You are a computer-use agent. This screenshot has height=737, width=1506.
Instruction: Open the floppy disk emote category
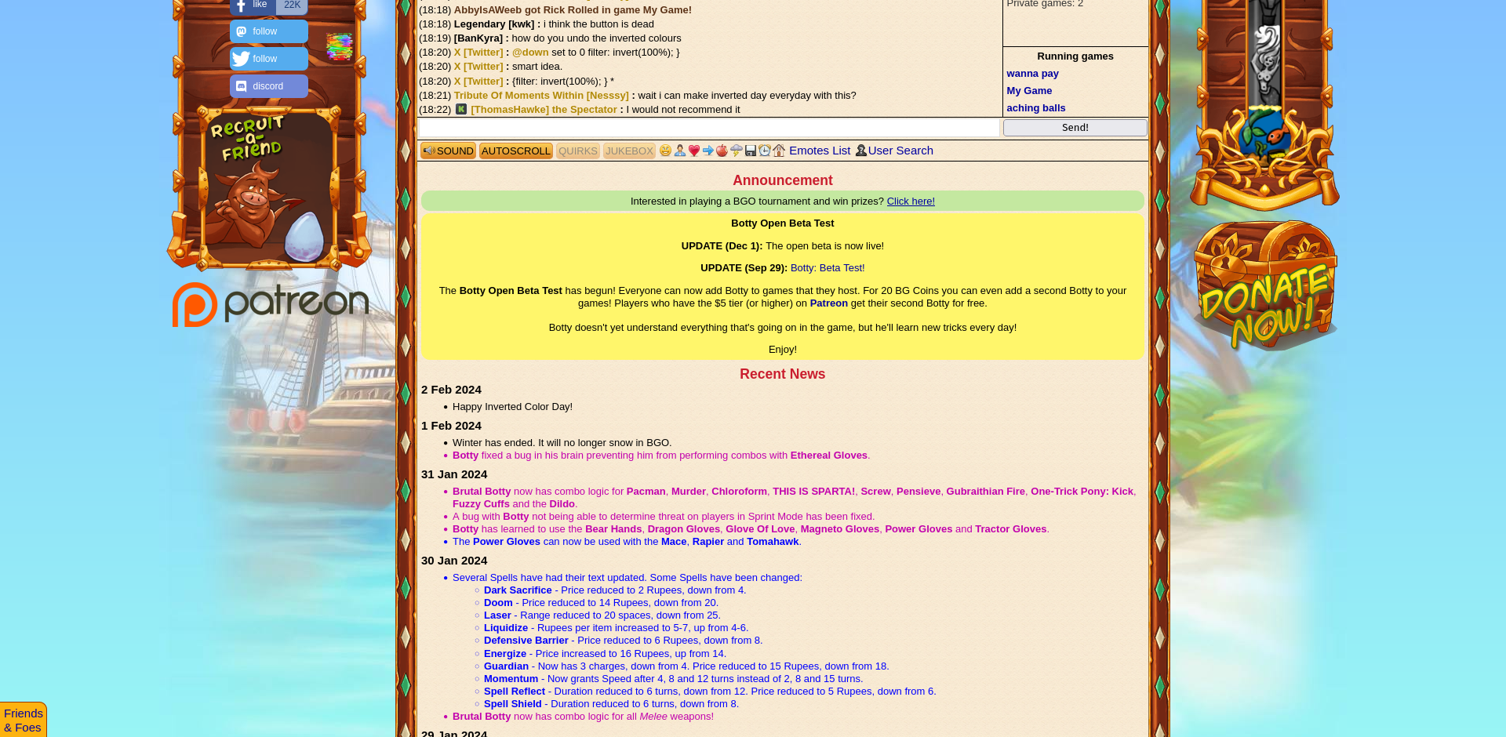click(x=751, y=151)
